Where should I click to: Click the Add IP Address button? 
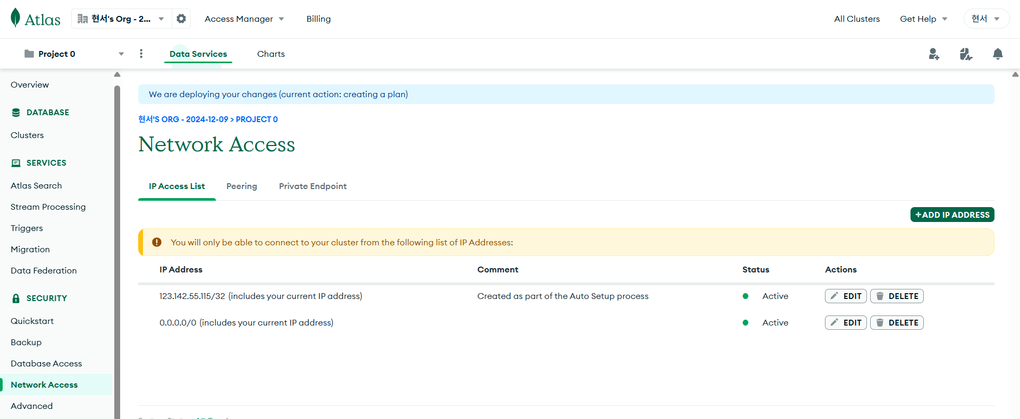tap(952, 215)
